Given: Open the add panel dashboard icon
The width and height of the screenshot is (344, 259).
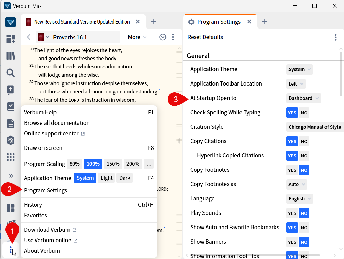Looking at the screenshot, I should point(11,39).
